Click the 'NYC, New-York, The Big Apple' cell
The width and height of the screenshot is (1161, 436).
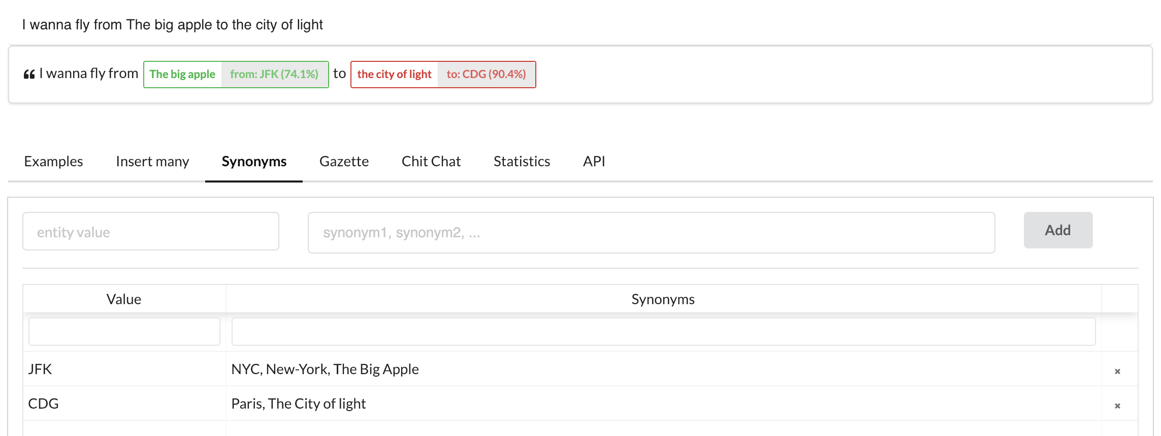pyautogui.click(x=325, y=369)
